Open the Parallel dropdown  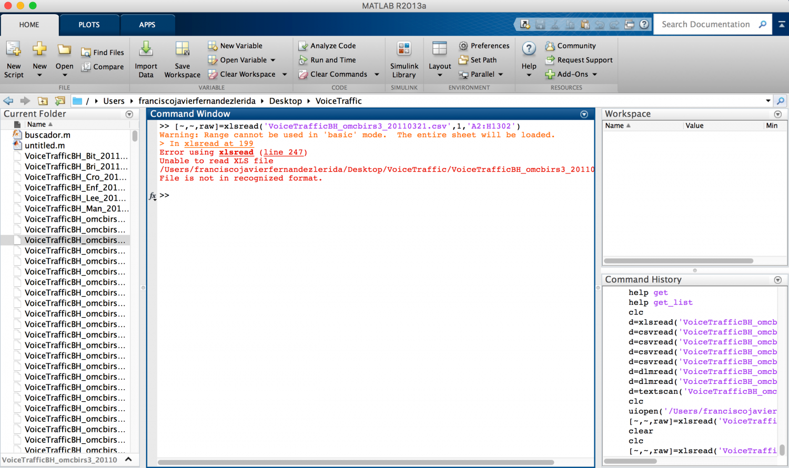481,74
